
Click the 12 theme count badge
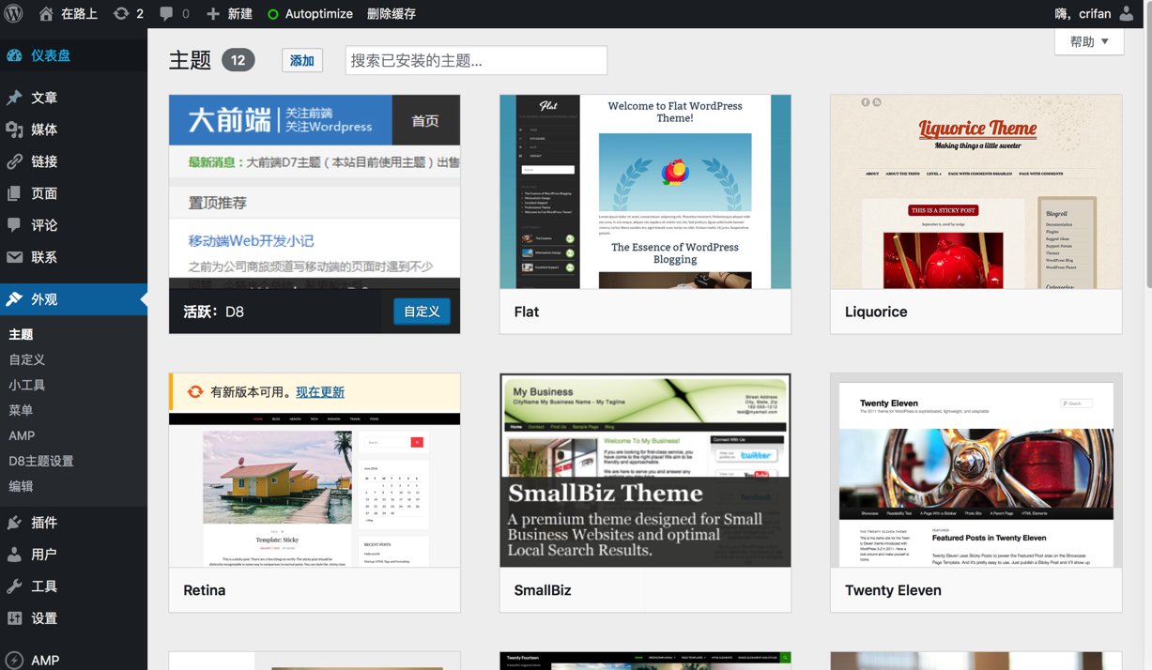point(238,60)
